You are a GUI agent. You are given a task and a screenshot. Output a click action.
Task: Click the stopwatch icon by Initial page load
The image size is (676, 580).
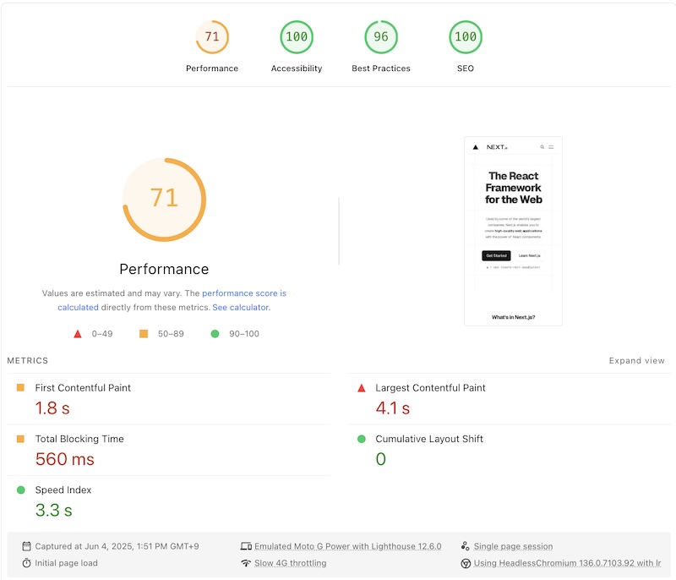pos(26,563)
